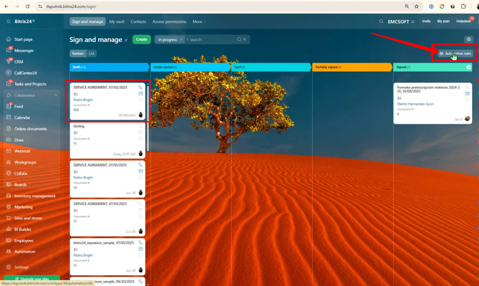Viewport: 479px width, 286px height.
Task: Open Automation rules
Action: tap(455, 53)
